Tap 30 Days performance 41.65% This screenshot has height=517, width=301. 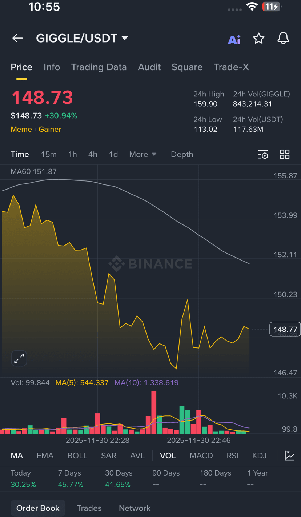click(118, 485)
